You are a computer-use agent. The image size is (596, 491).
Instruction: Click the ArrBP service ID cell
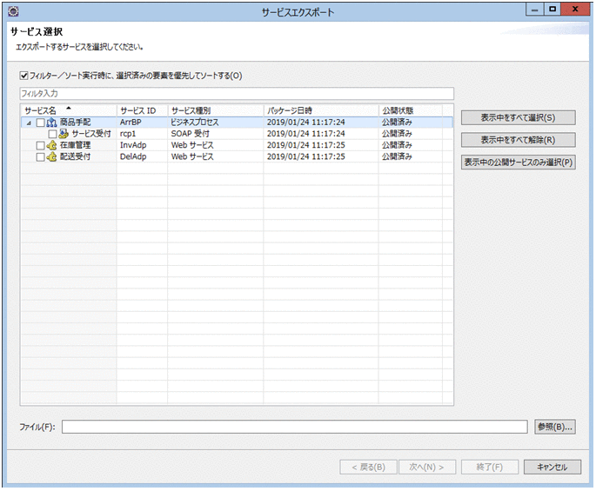(x=131, y=123)
